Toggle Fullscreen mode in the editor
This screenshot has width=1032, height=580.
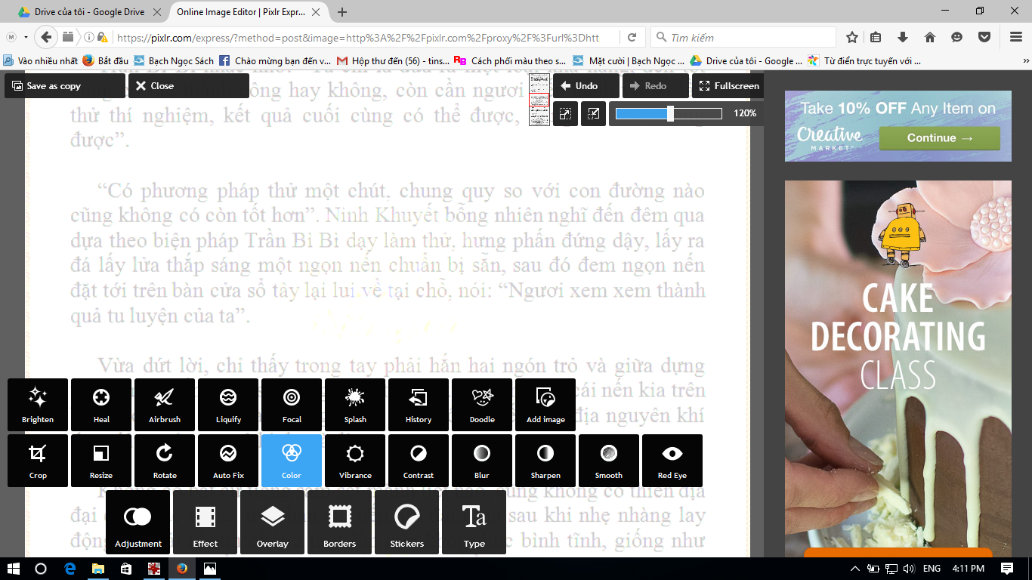coord(728,86)
